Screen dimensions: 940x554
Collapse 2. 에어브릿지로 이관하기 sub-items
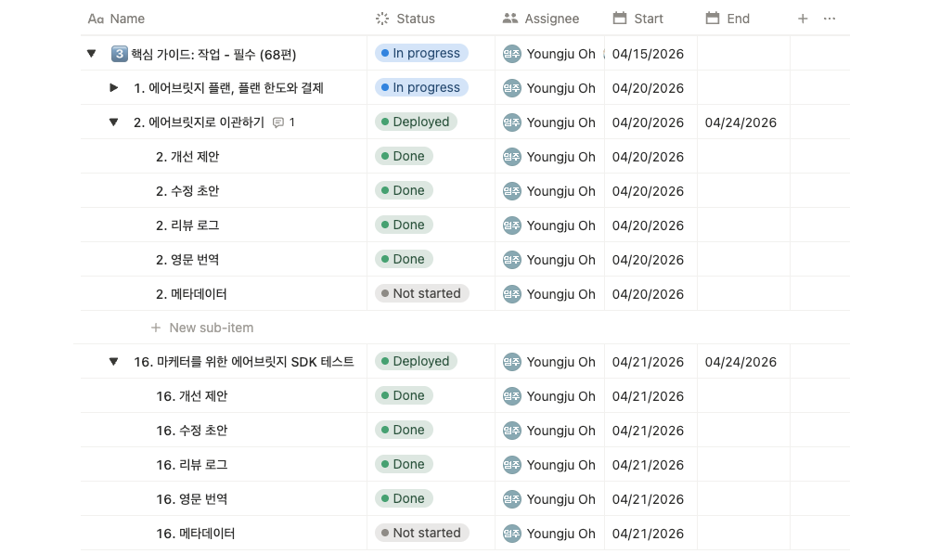(113, 122)
